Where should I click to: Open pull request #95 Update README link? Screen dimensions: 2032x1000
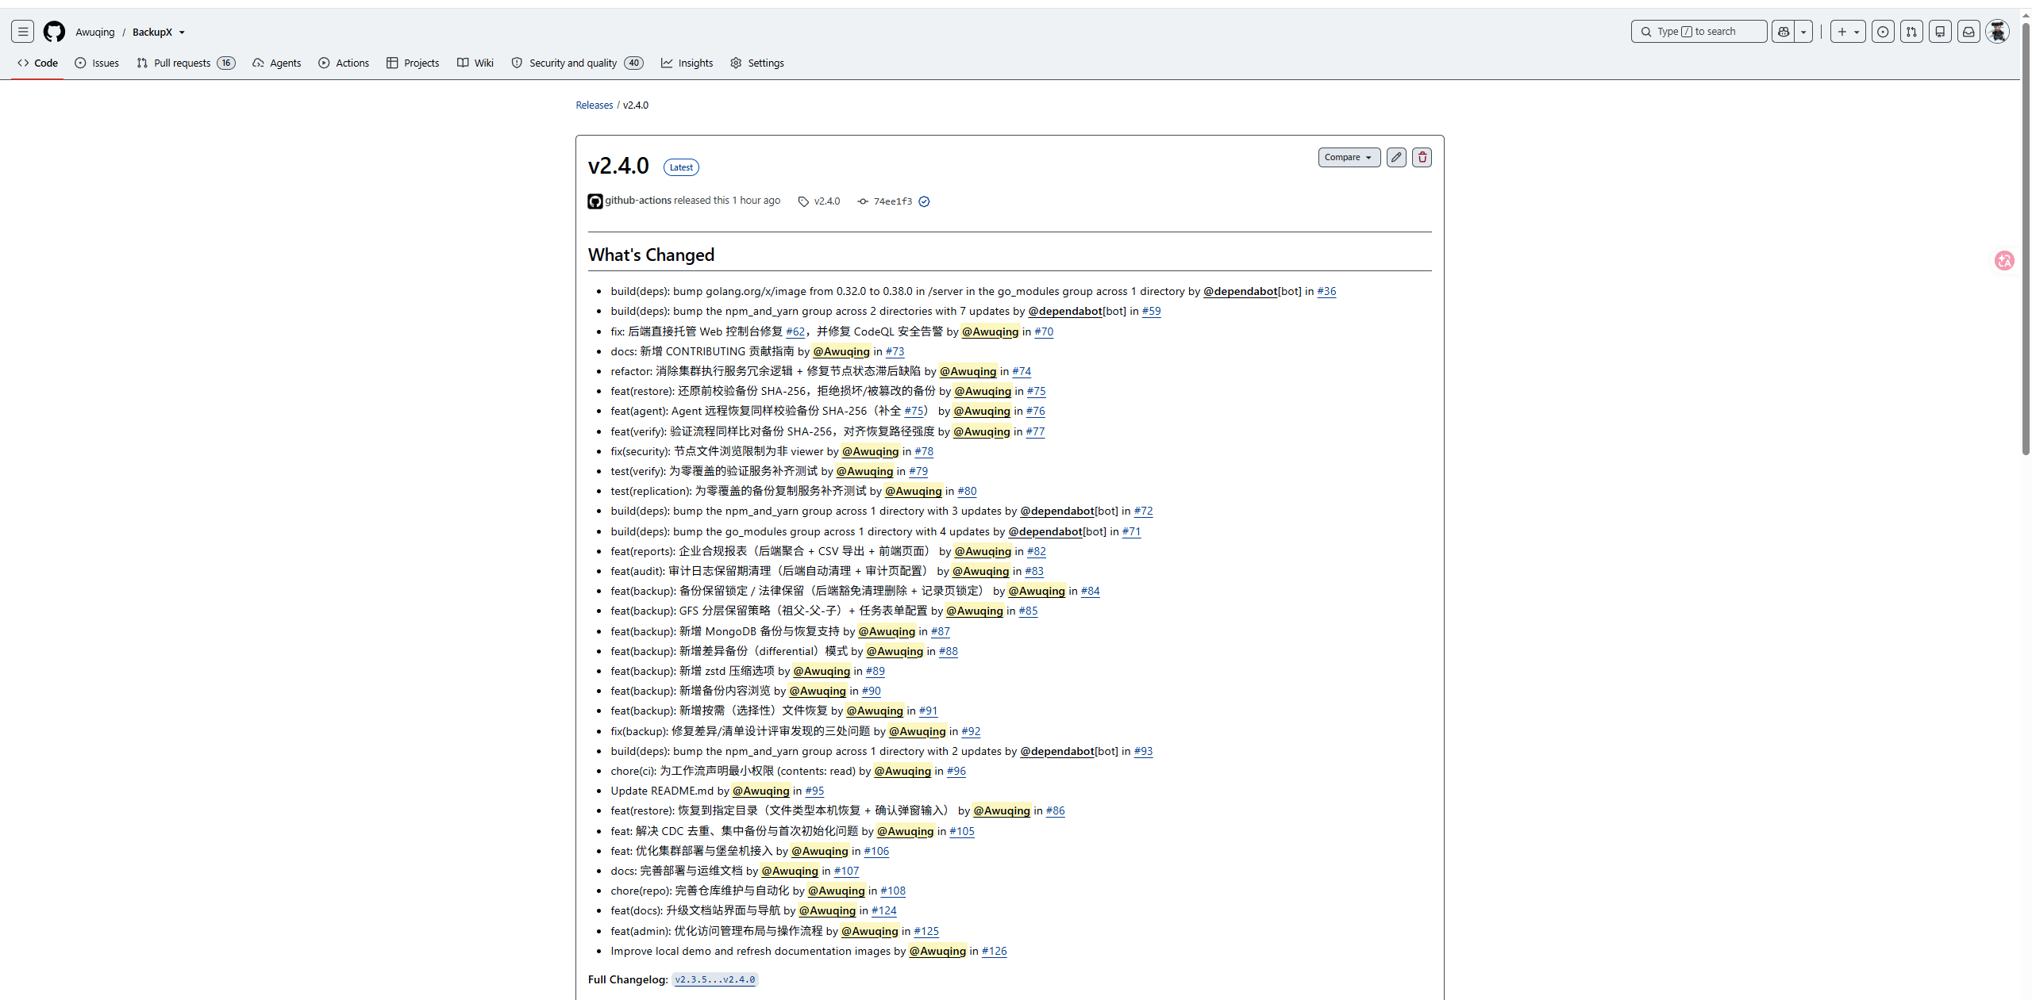click(814, 791)
